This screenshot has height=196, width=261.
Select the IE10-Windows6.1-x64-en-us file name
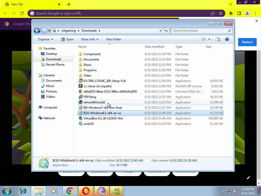point(102,113)
